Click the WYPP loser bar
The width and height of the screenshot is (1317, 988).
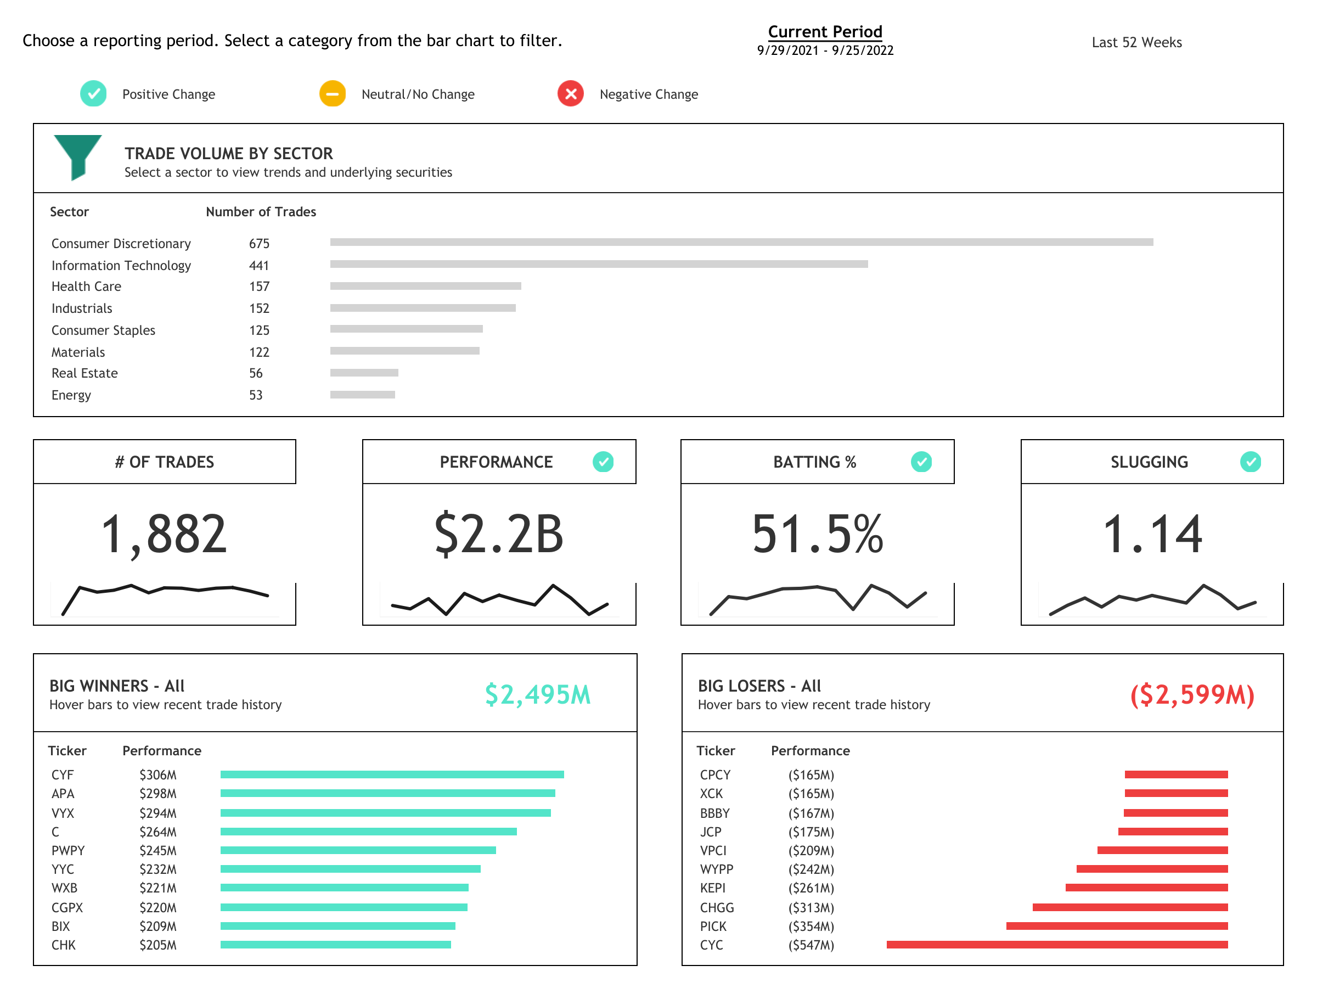(x=1152, y=869)
